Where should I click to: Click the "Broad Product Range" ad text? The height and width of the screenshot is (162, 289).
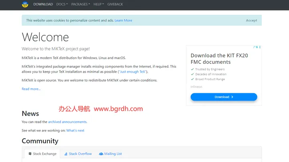tap(210, 79)
